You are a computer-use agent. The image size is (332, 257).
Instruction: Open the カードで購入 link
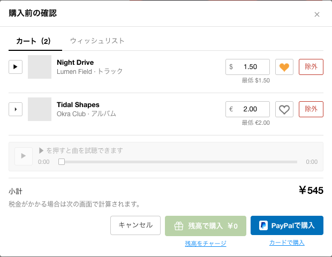click(287, 243)
